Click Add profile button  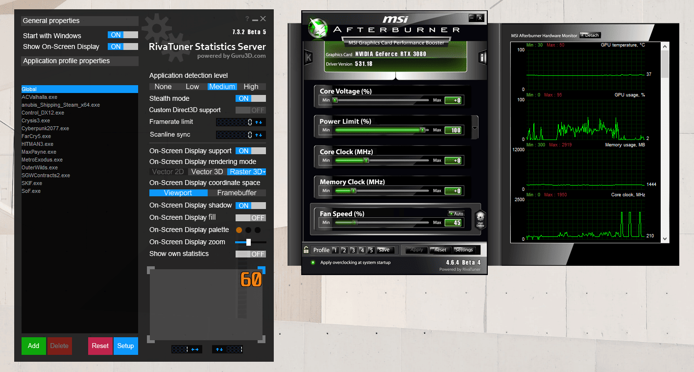pos(34,346)
